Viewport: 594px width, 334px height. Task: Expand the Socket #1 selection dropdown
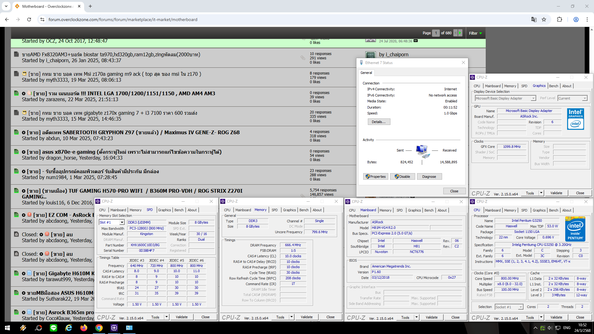[x=521, y=307]
